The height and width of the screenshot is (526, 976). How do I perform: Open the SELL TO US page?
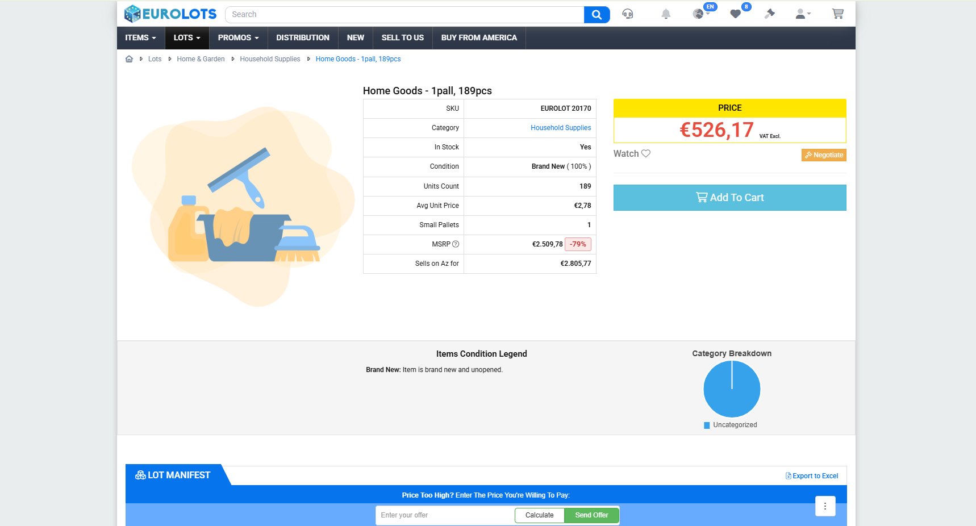[403, 38]
